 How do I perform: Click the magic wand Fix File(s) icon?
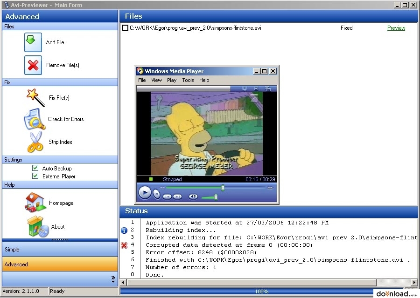[35, 97]
